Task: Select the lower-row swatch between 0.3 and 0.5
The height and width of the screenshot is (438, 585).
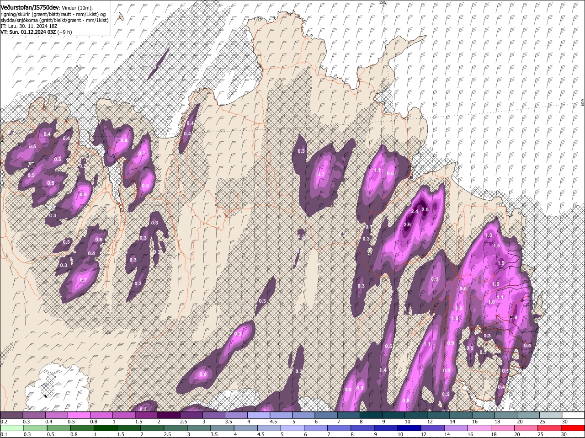Action: pyautogui.click(x=35, y=428)
